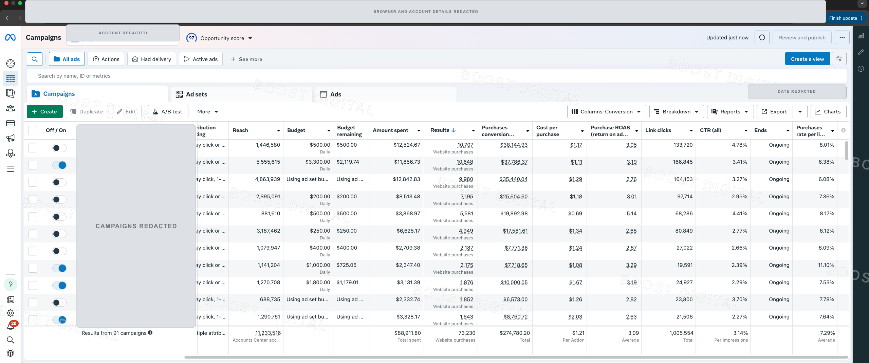Viewport: 869px width, 363px height.
Task: Toggle campaign with reach 1,446,580 on
Action: [x=59, y=148]
